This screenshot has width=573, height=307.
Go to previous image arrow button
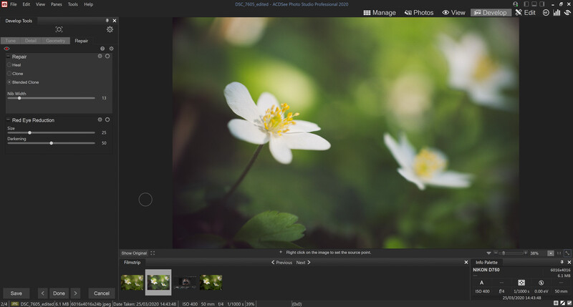(x=43, y=293)
